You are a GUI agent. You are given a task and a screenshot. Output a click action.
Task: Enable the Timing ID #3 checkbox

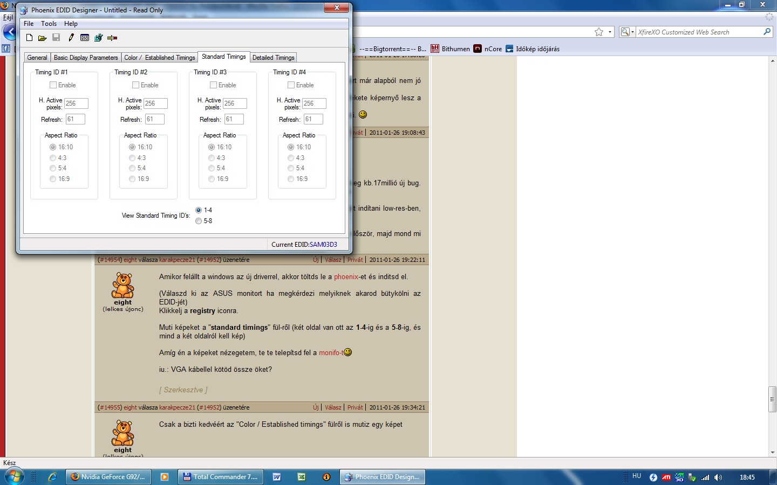tap(213, 85)
